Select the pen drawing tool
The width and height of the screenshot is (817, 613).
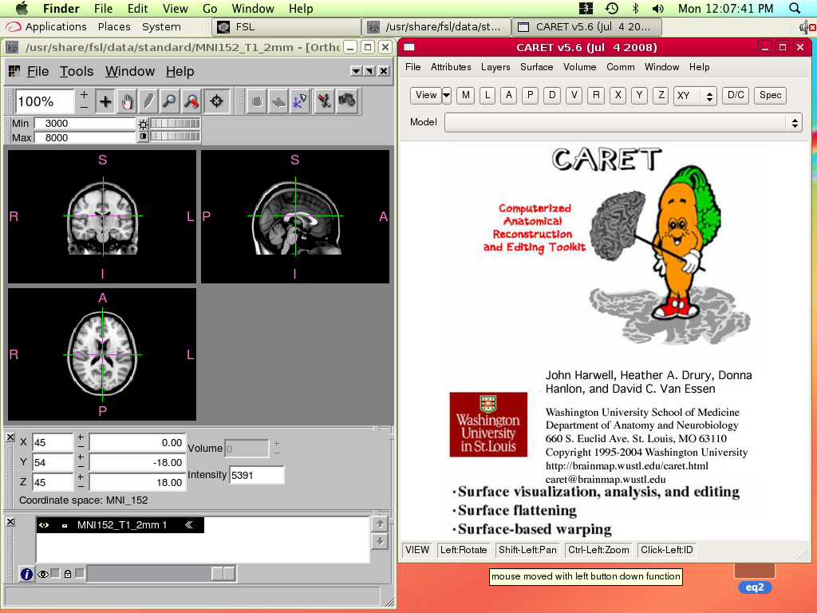point(148,101)
